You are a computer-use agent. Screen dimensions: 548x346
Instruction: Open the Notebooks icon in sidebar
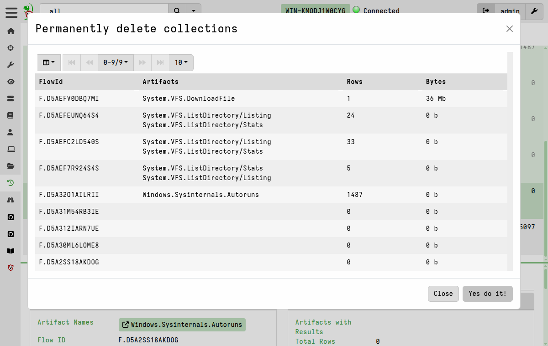[11, 115]
